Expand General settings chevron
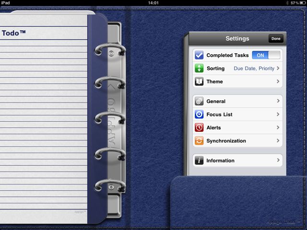 pos(278,101)
